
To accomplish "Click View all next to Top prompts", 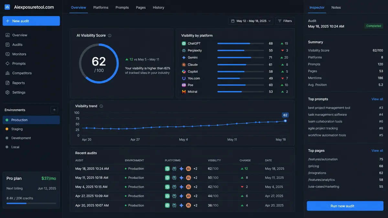I will (377, 99).
